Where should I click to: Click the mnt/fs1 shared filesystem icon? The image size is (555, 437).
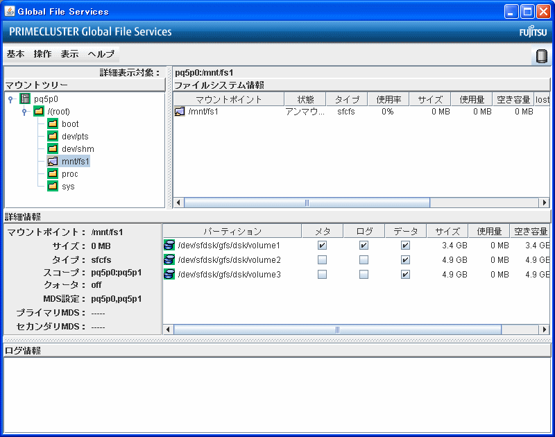53,162
